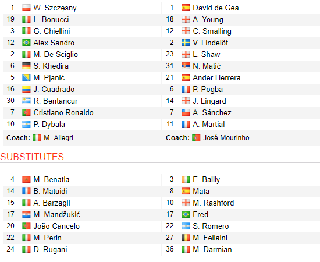This screenshot has width=320, height=262.
Task: Click the Bosnian flag next to M. Pjanić
Action: point(26,77)
